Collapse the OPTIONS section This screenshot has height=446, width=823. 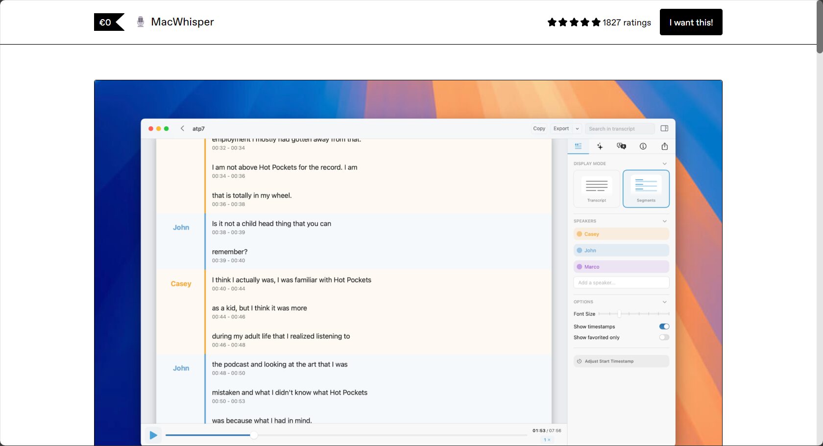click(x=664, y=302)
